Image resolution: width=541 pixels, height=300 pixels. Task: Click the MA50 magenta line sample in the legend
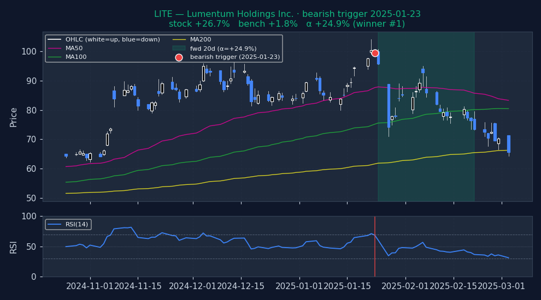55,49
